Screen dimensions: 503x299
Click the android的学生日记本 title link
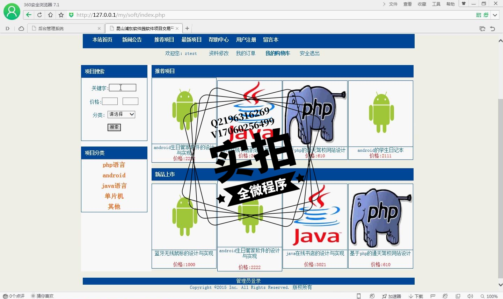pos(380,150)
